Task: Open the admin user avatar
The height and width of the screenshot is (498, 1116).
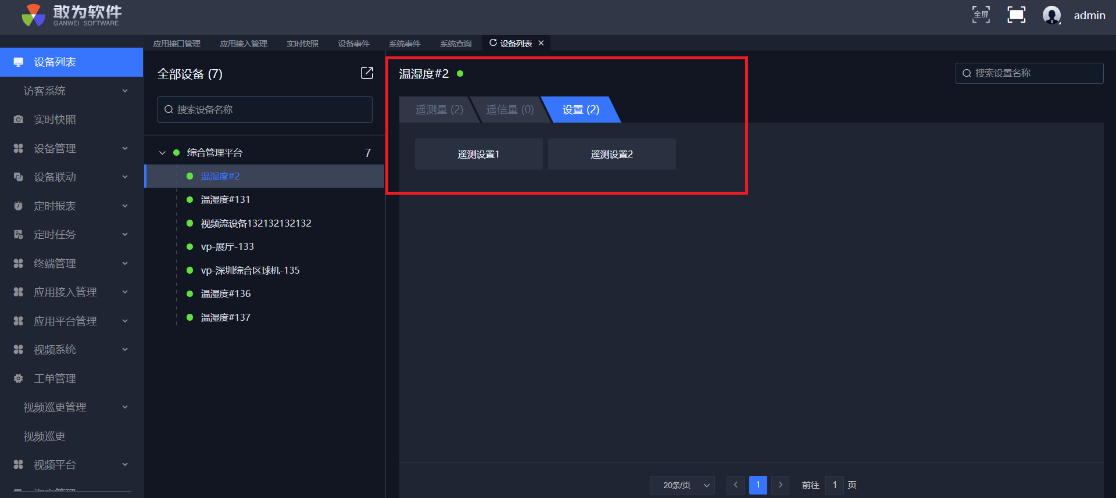Action: tap(1051, 15)
